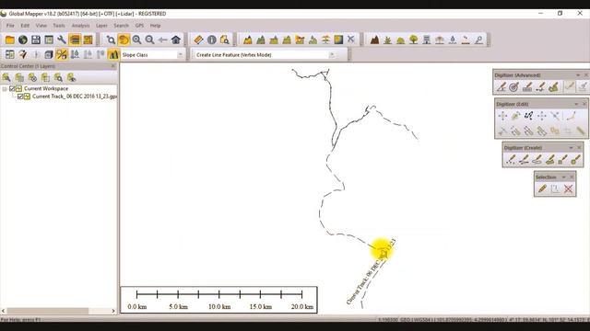Image resolution: width=590 pixels, height=331 pixels.
Task: Click the last Control Center eye layer icon
Action: 71,77
